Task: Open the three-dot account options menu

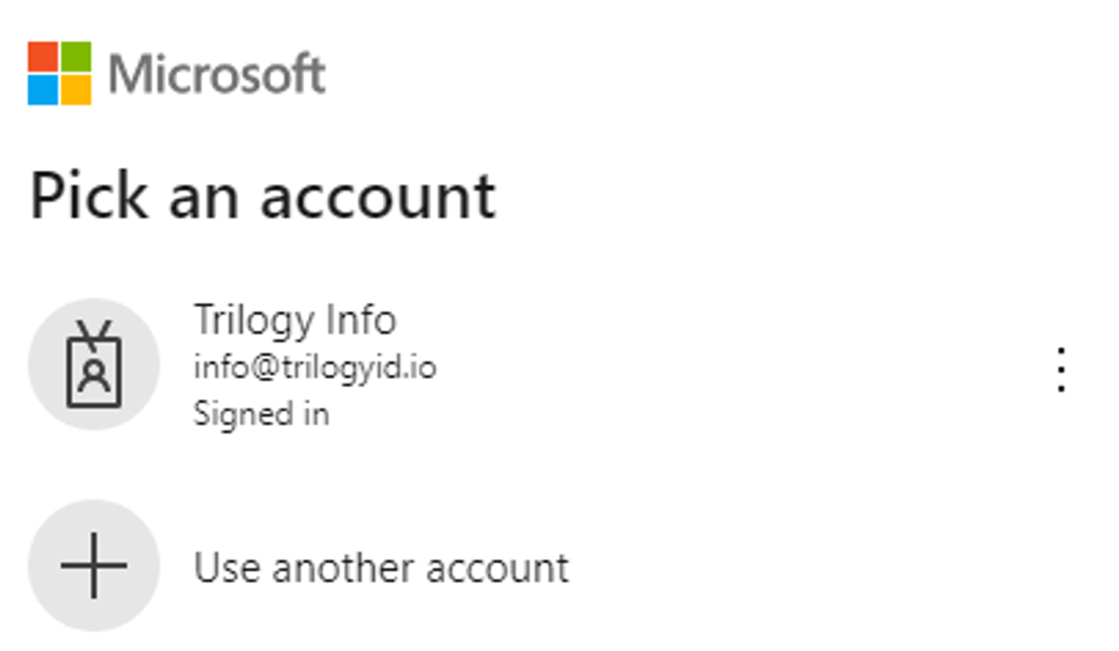Action: coord(1061,370)
